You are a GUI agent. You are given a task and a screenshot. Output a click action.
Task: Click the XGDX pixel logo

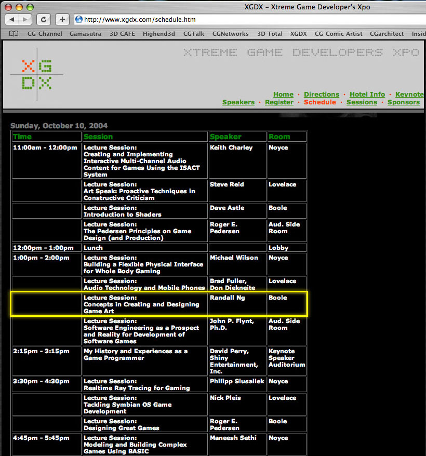(36, 74)
